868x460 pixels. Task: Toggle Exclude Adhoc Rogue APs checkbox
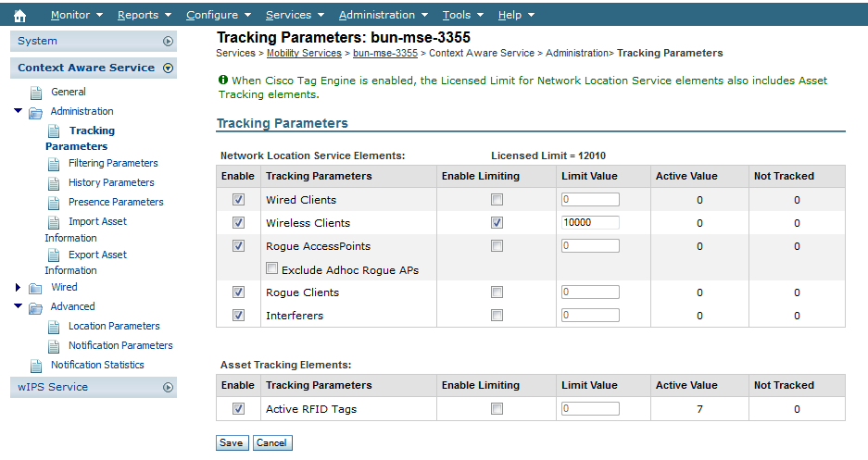click(x=272, y=269)
